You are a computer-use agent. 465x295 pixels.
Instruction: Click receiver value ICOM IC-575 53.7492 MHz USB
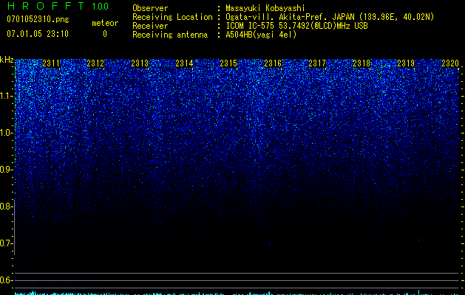[x=296, y=26]
